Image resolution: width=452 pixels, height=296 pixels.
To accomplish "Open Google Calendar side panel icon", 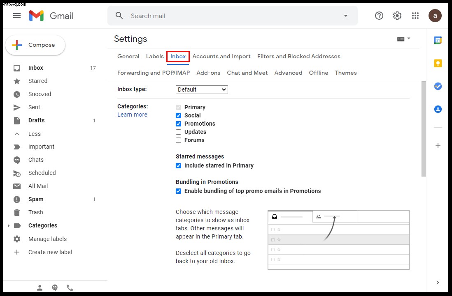I will 438,40.
